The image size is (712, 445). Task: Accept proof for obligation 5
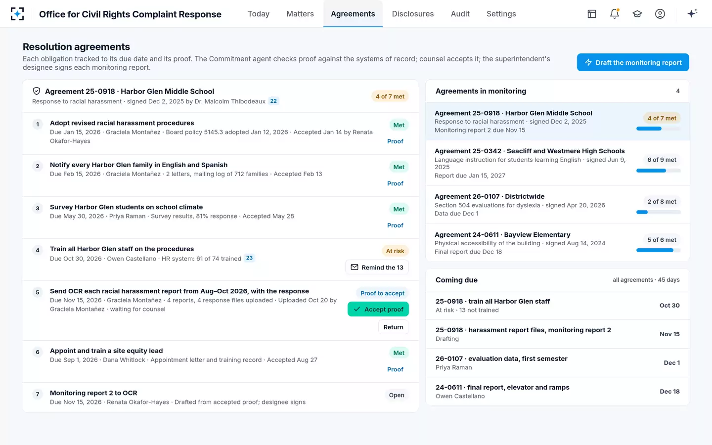click(x=378, y=309)
